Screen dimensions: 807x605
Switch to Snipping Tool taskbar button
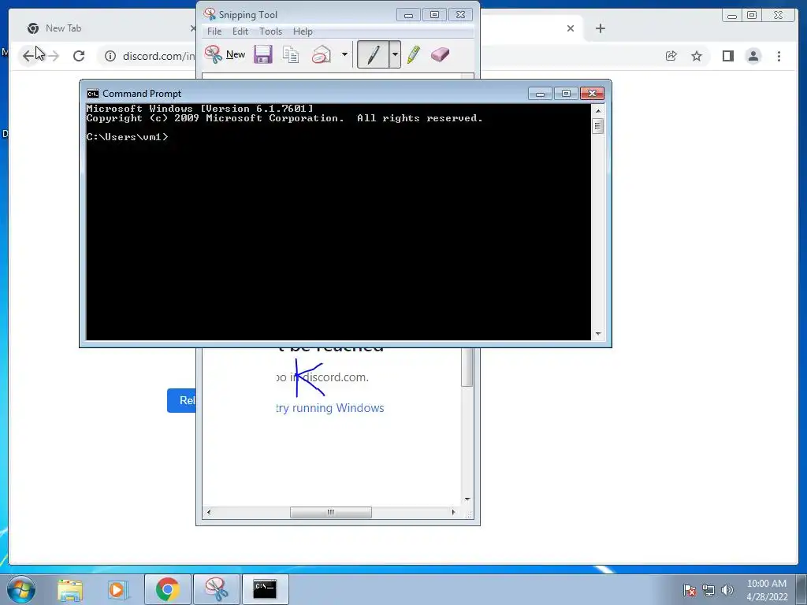click(216, 589)
